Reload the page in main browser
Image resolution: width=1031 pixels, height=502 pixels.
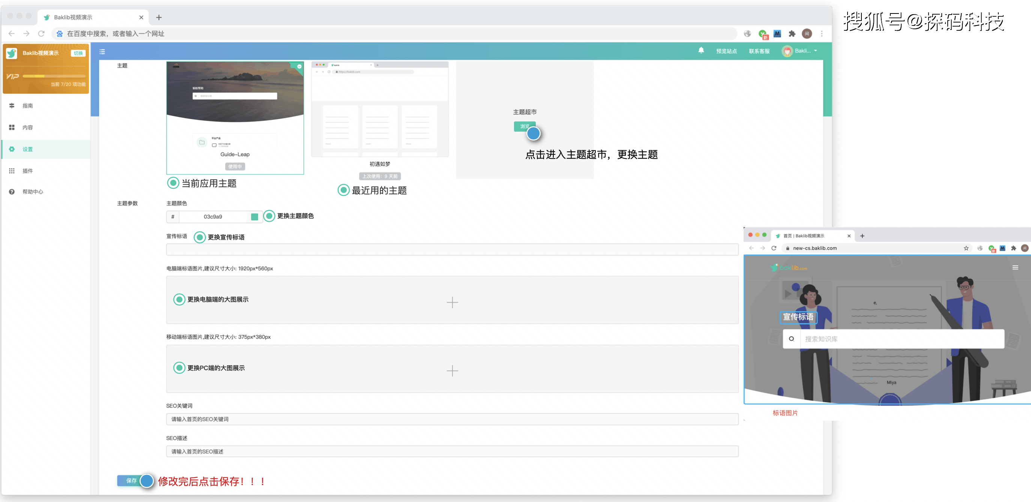click(41, 34)
